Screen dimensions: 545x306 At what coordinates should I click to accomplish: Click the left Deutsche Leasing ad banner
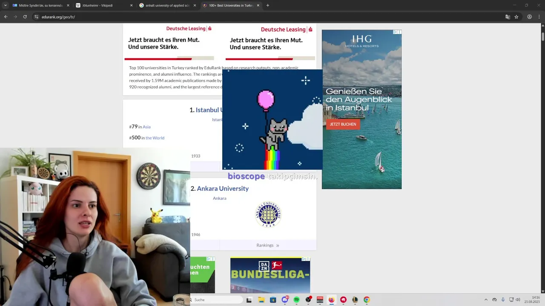coord(169,43)
